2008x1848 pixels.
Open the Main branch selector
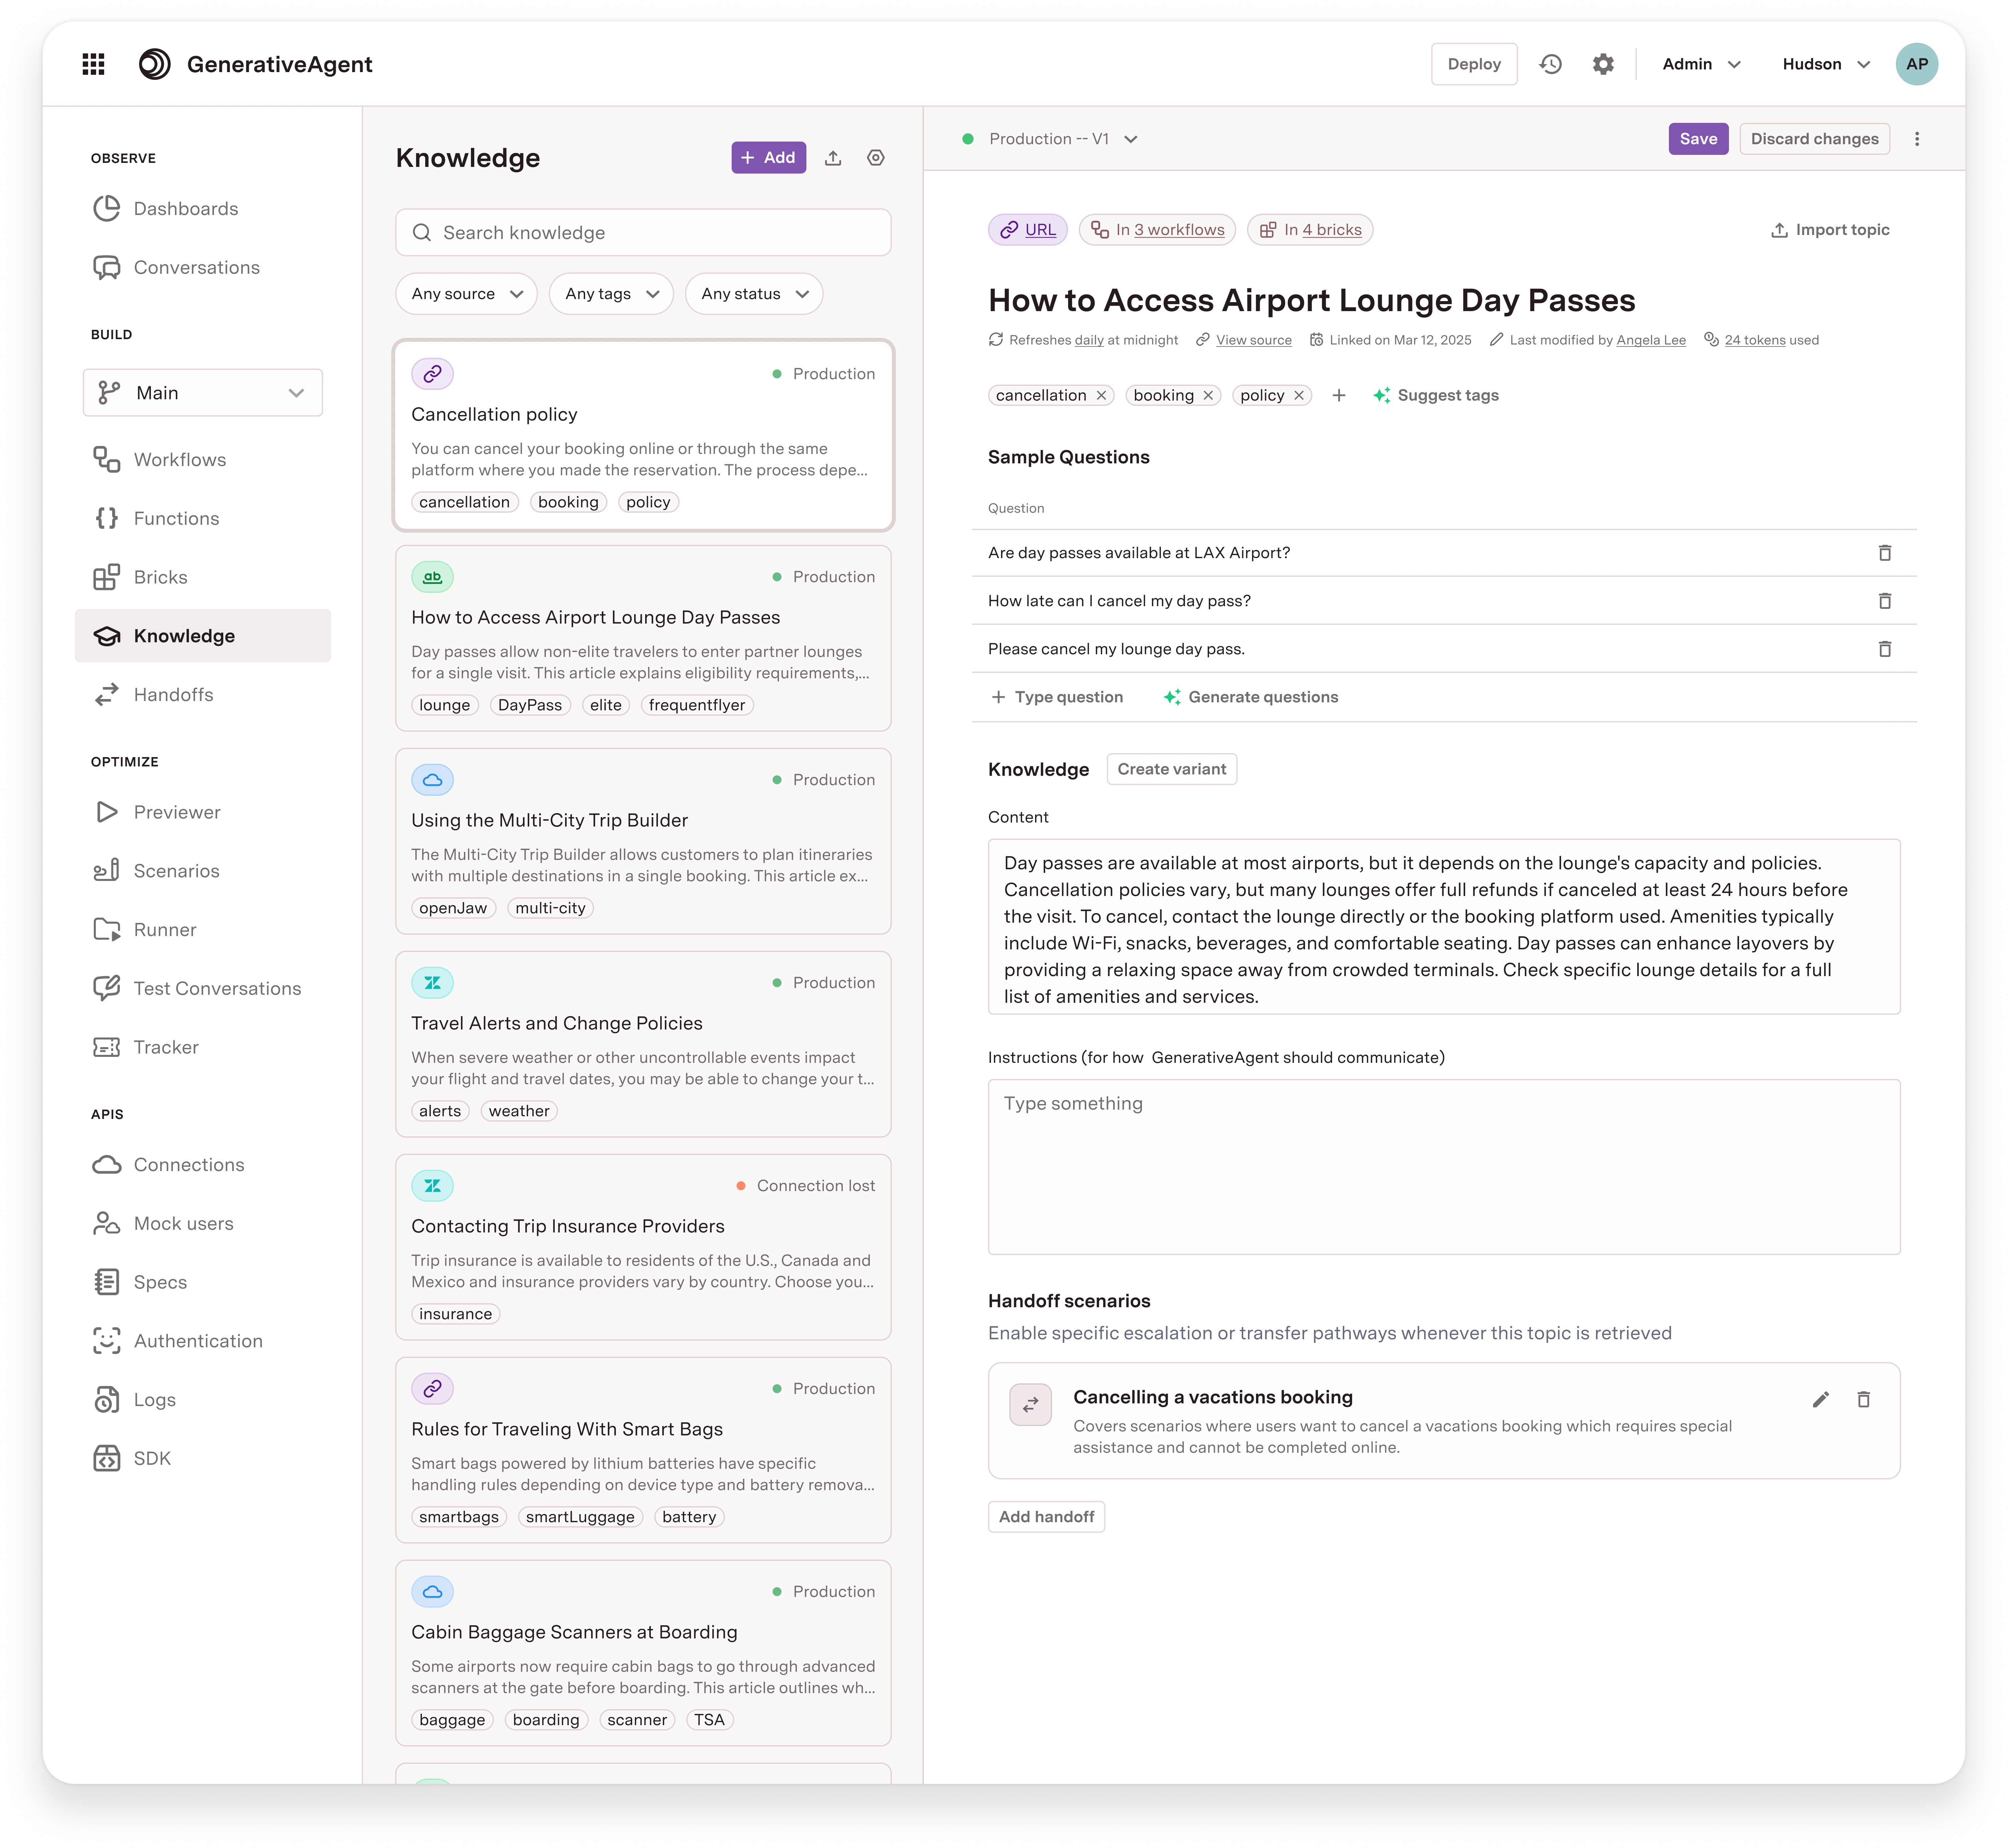[x=203, y=393]
